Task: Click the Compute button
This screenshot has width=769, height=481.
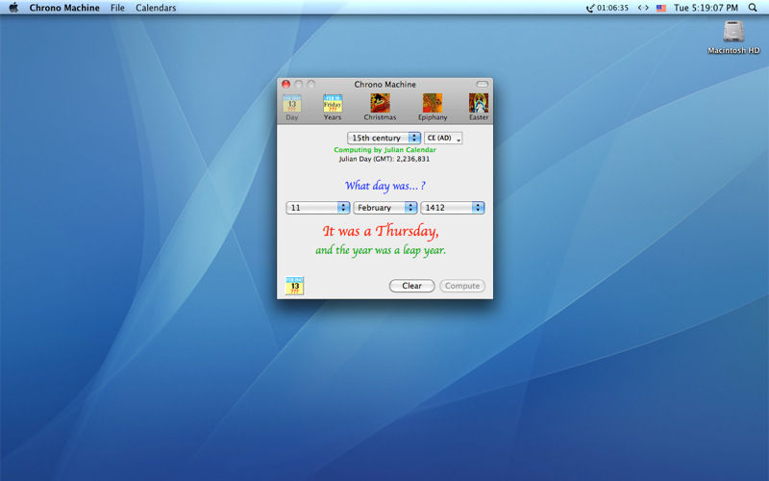Action: [462, 286]
